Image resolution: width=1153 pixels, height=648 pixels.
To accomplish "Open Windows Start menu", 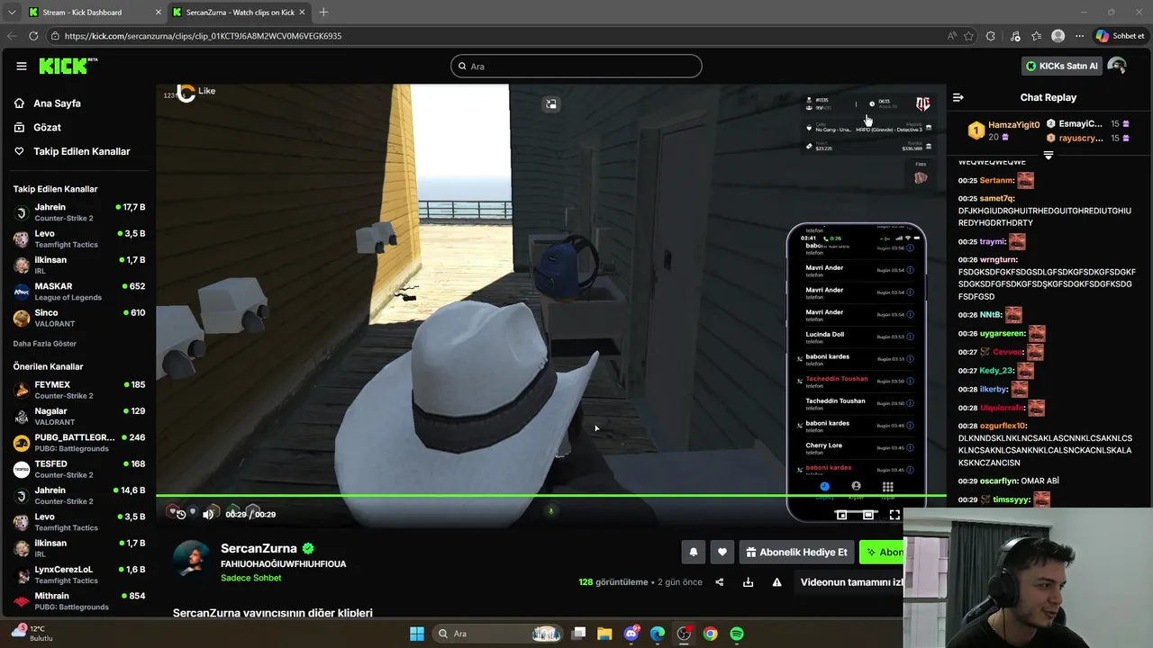I will tap(416, 634).
